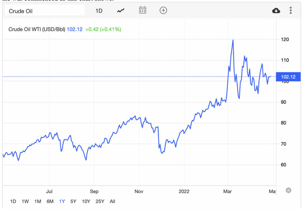This screenshot has width=302, height=210.
Task: Select the 5Y time range
Action: (73, 201)
